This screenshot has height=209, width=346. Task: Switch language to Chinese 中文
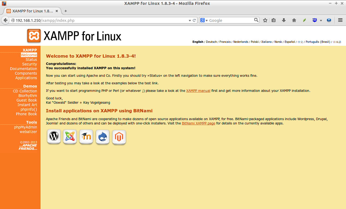point(300,42)
